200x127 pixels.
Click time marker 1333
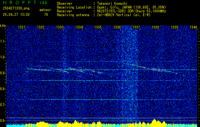click(60, 27)
